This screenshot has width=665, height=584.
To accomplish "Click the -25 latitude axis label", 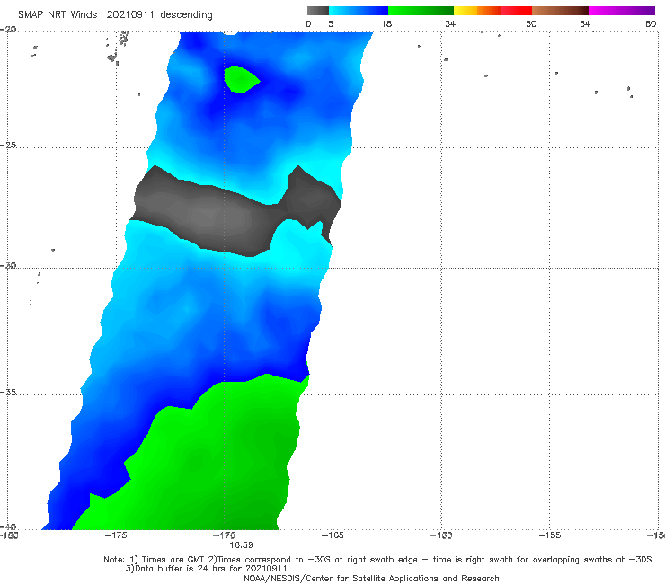I will point(8,145).
